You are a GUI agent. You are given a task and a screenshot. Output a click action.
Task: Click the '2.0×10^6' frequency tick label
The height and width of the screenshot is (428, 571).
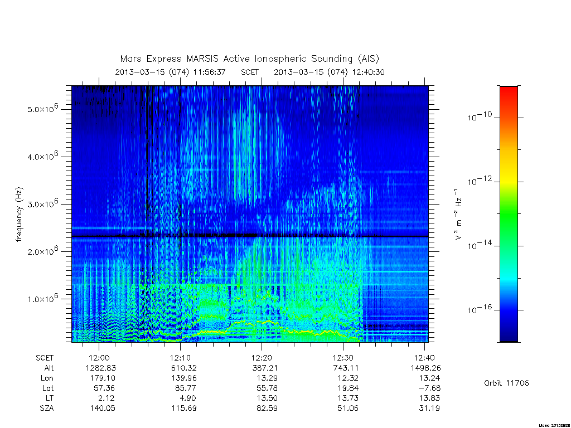[43, 250]
